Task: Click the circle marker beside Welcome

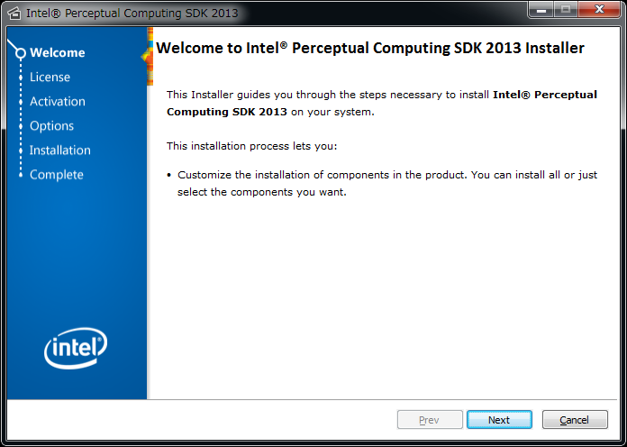Action: 20,53
